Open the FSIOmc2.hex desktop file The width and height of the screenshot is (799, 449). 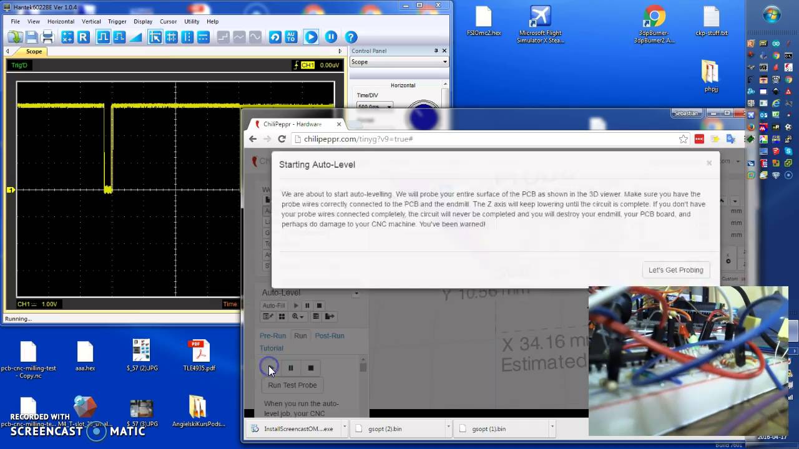pos(484,21)
